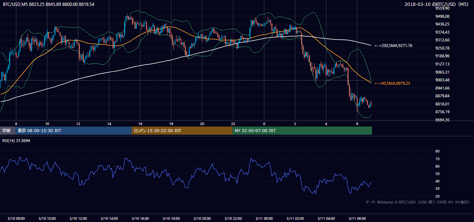Screen dimensions: 474x222
Task: Click the 3/11 00:00 date label
Action: (264, 219)
